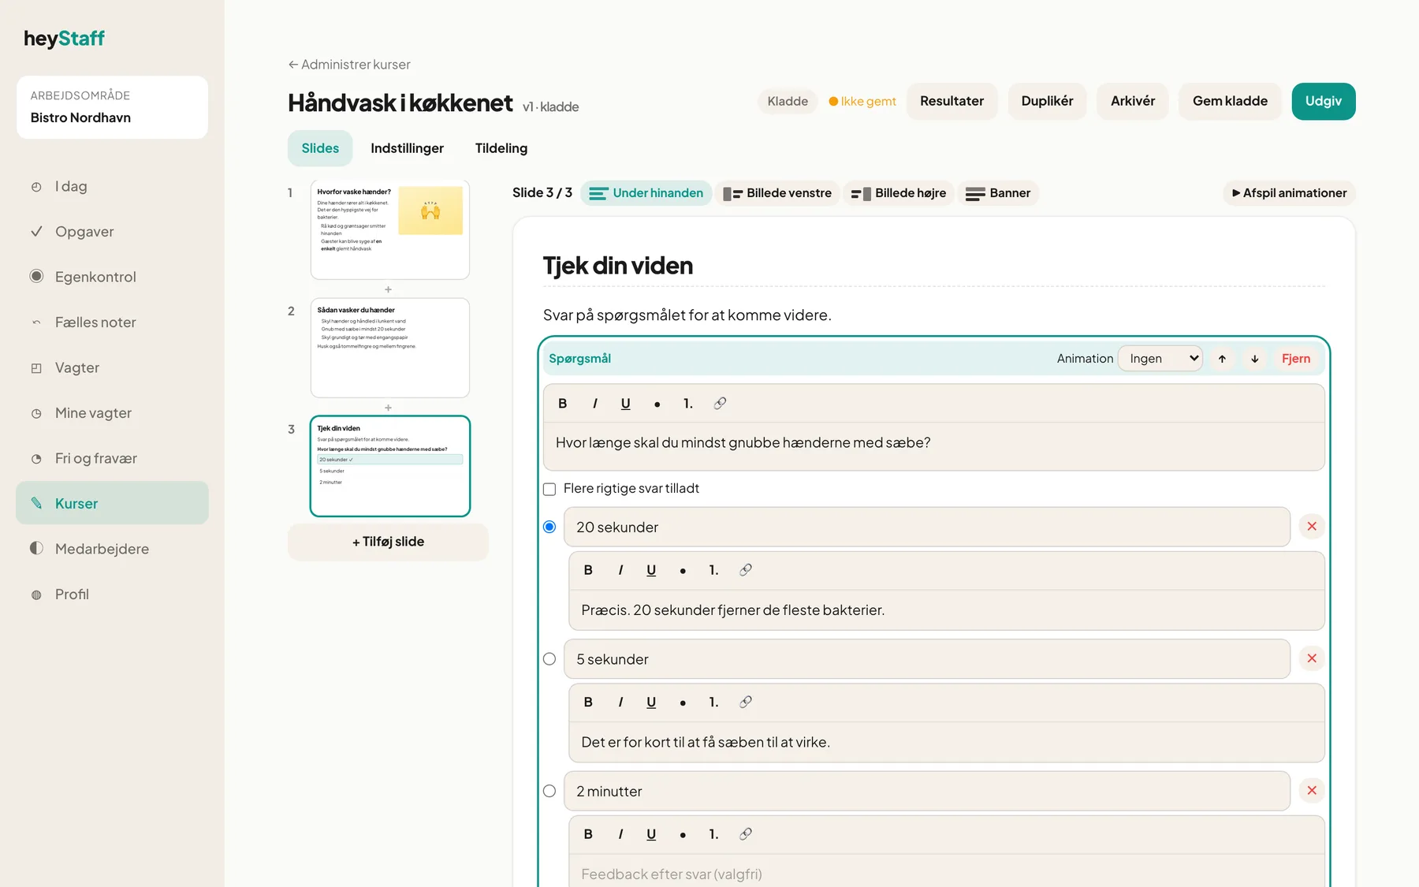Play animations with 'Afspil animationer'
This screenshot has height=887, width=1419.
point(1289,193)
